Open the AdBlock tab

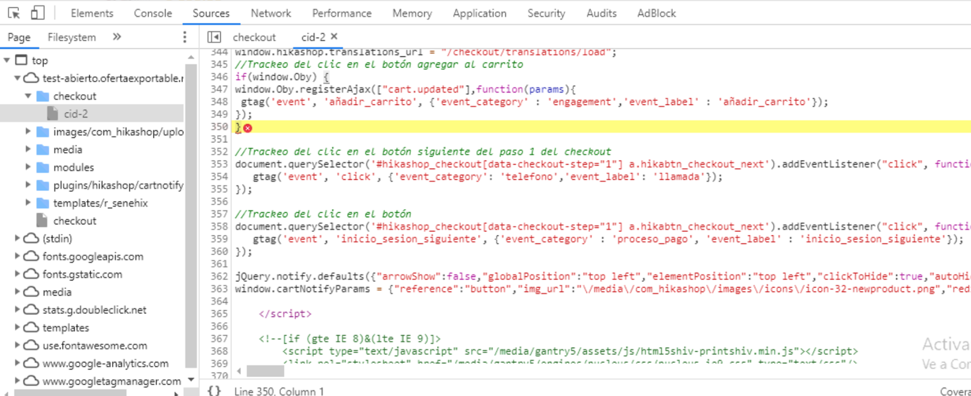pyautogui.click(x=656, y=13)
